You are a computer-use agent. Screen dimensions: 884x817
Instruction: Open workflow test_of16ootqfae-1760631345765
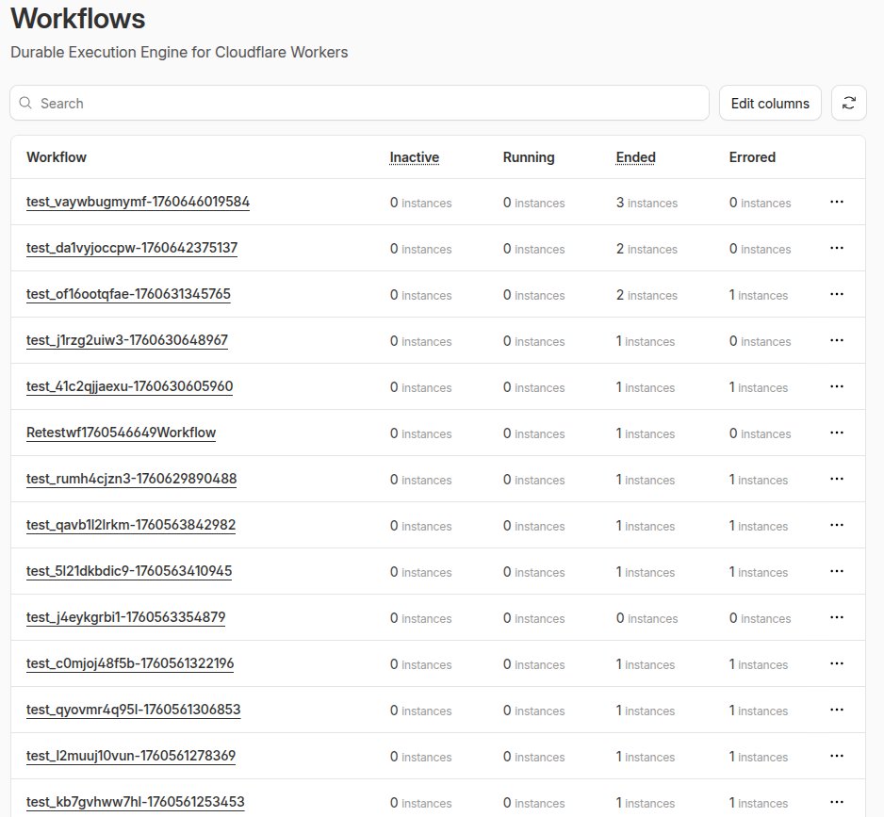click(x=128, y=294)
